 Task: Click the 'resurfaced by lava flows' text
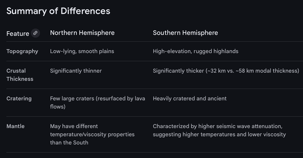(111, 102)
